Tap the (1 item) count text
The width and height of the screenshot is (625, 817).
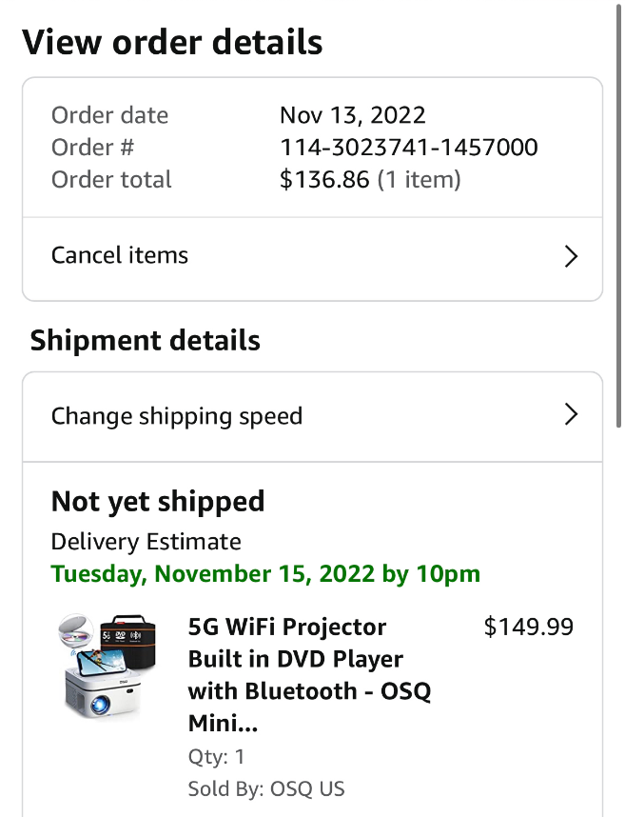click(x=420, y=180)
